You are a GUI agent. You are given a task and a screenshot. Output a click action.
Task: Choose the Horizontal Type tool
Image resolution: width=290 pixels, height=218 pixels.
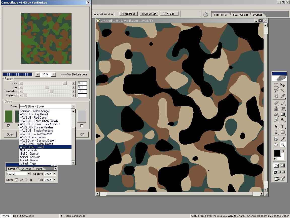(x=283, y=126)
